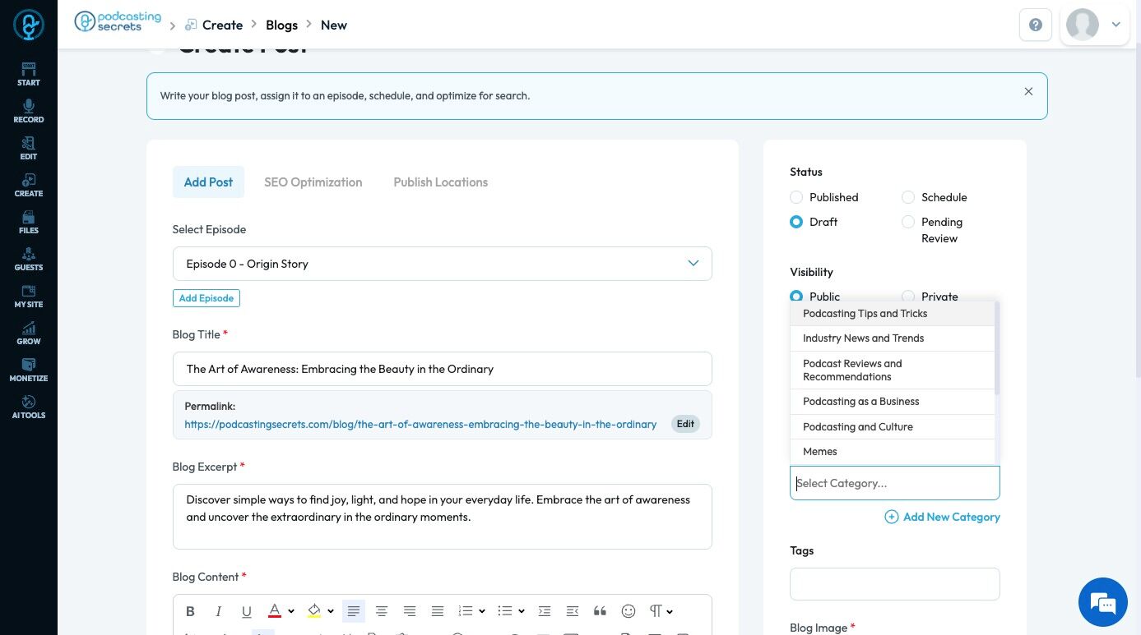
Task: Click the text color icon
Action: (x=275, y=611)
